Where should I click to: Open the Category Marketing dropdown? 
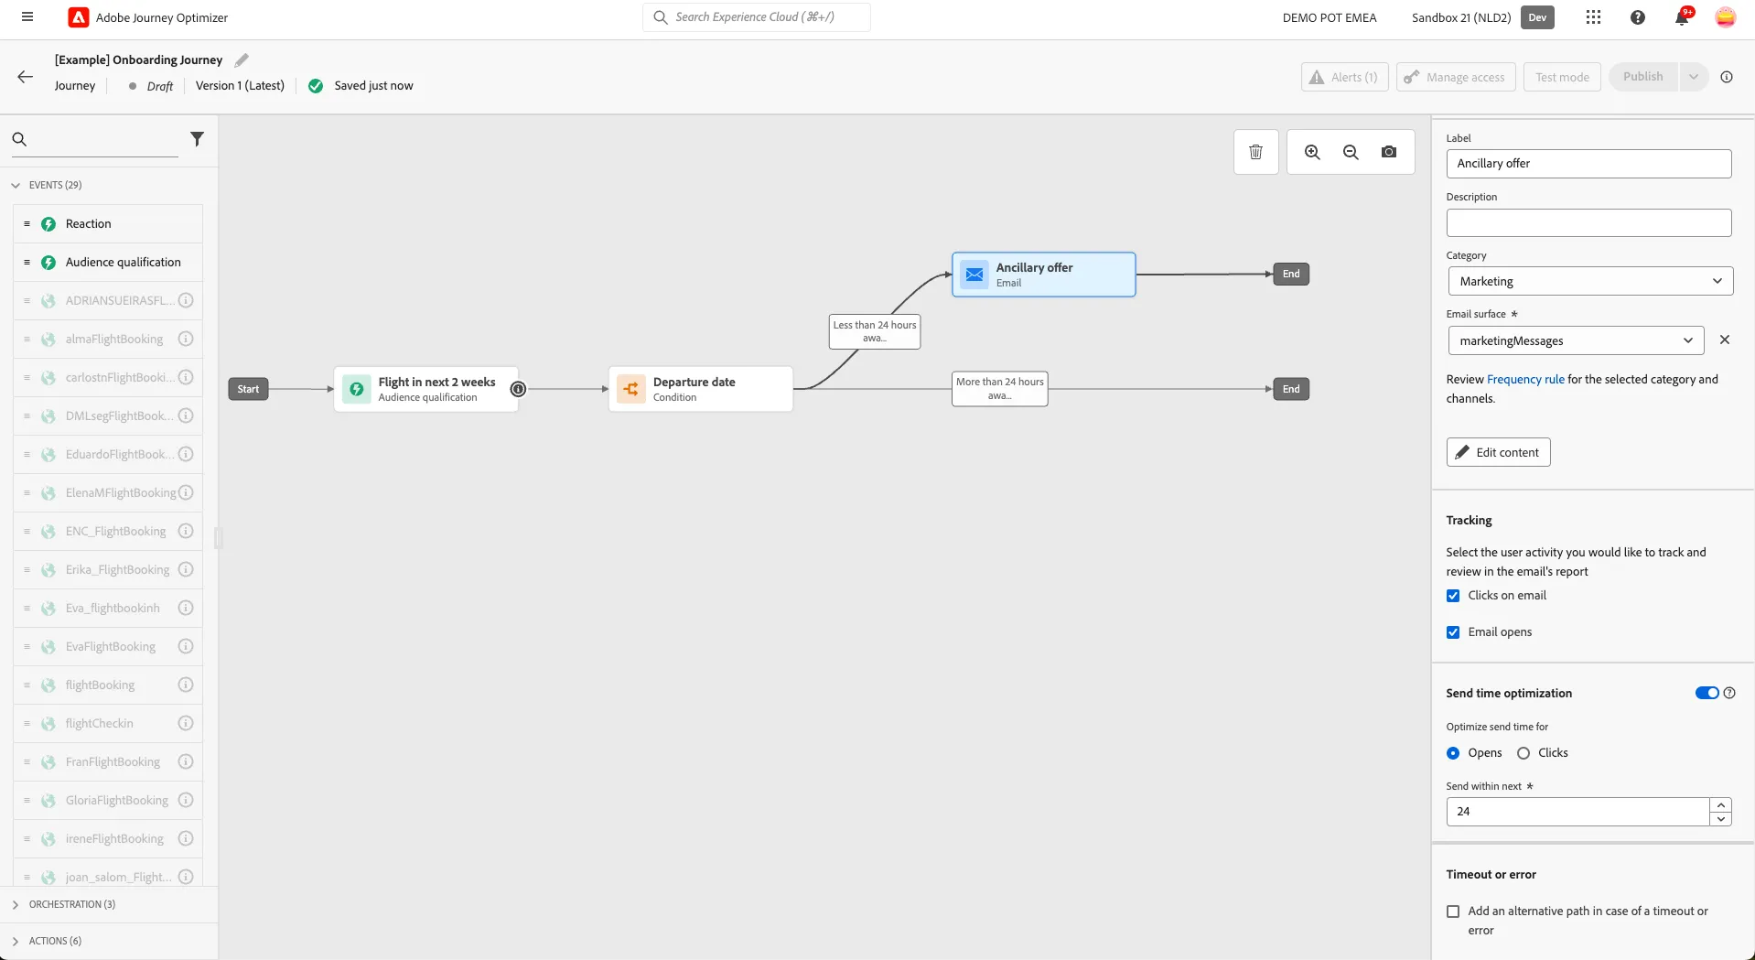point(1590,281)
